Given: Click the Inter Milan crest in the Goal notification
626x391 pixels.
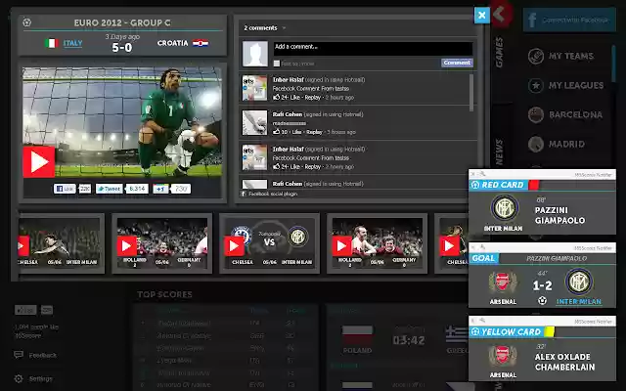Looking at the screenshot, I should pyautogui.click(x=578, y=282).
